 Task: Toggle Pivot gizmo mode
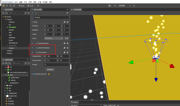pyautogui.click(x=21, y=6)
